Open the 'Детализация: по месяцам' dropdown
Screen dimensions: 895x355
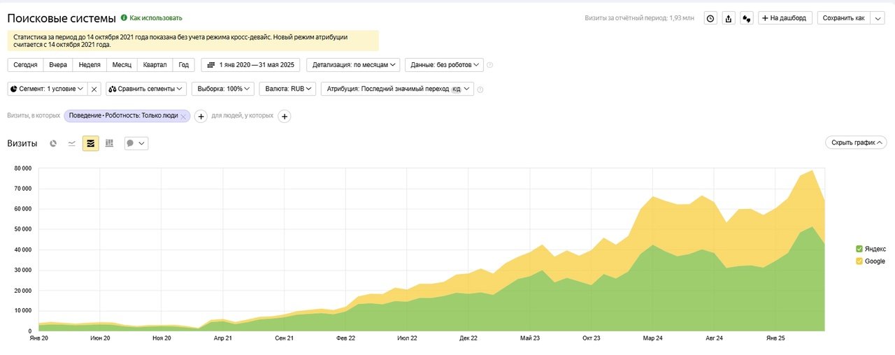click(x=355, y=65)
